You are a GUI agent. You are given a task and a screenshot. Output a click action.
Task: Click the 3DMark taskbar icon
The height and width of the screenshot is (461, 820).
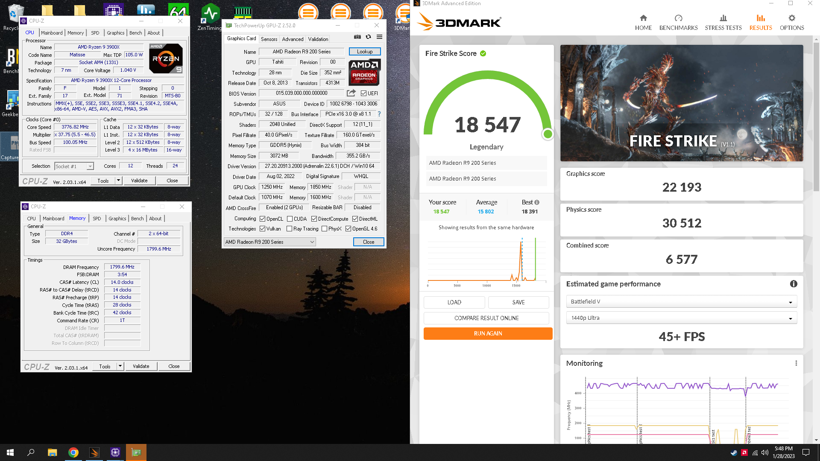(94, 452)
